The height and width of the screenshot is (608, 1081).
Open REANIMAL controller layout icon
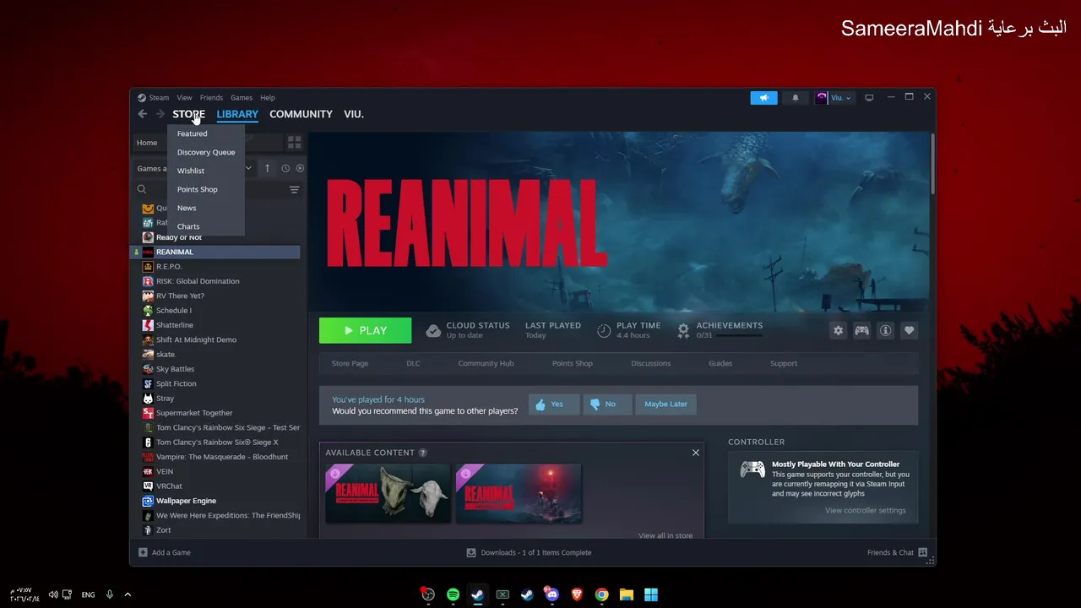point(861,331)
